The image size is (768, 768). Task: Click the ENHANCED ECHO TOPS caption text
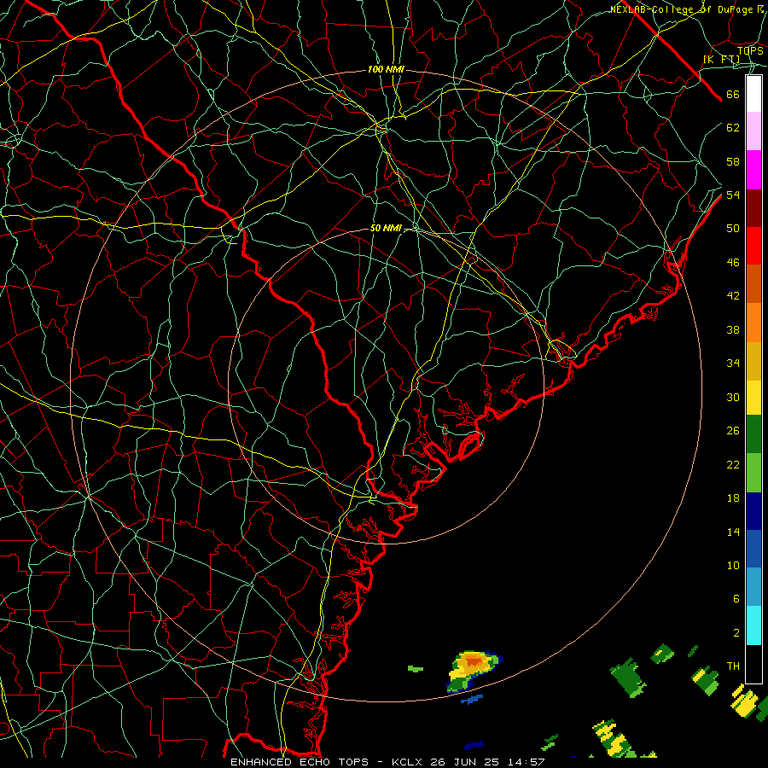[x=300, y=762]
